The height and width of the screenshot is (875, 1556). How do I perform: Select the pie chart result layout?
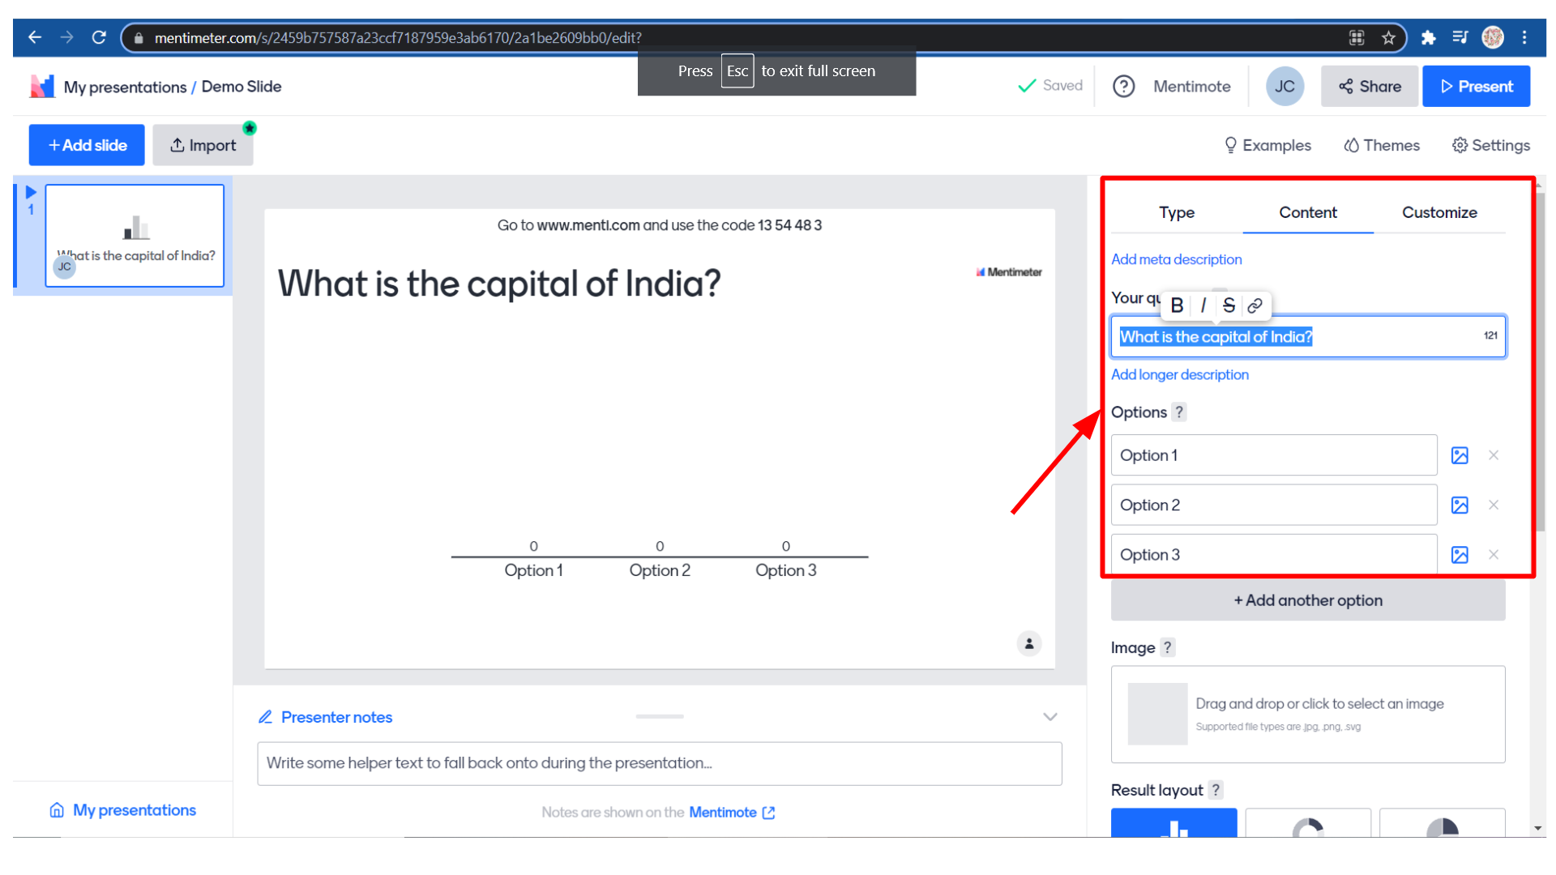[1442, 825]
